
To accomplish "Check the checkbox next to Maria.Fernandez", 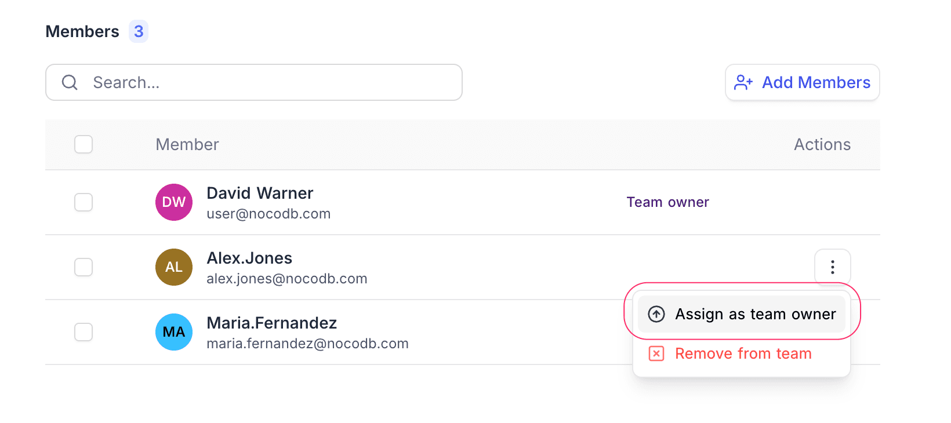I will pos(84,332).
